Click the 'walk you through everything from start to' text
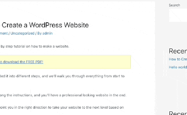The width and height of the screenshot is (187, 115). (x=91, y=76)
